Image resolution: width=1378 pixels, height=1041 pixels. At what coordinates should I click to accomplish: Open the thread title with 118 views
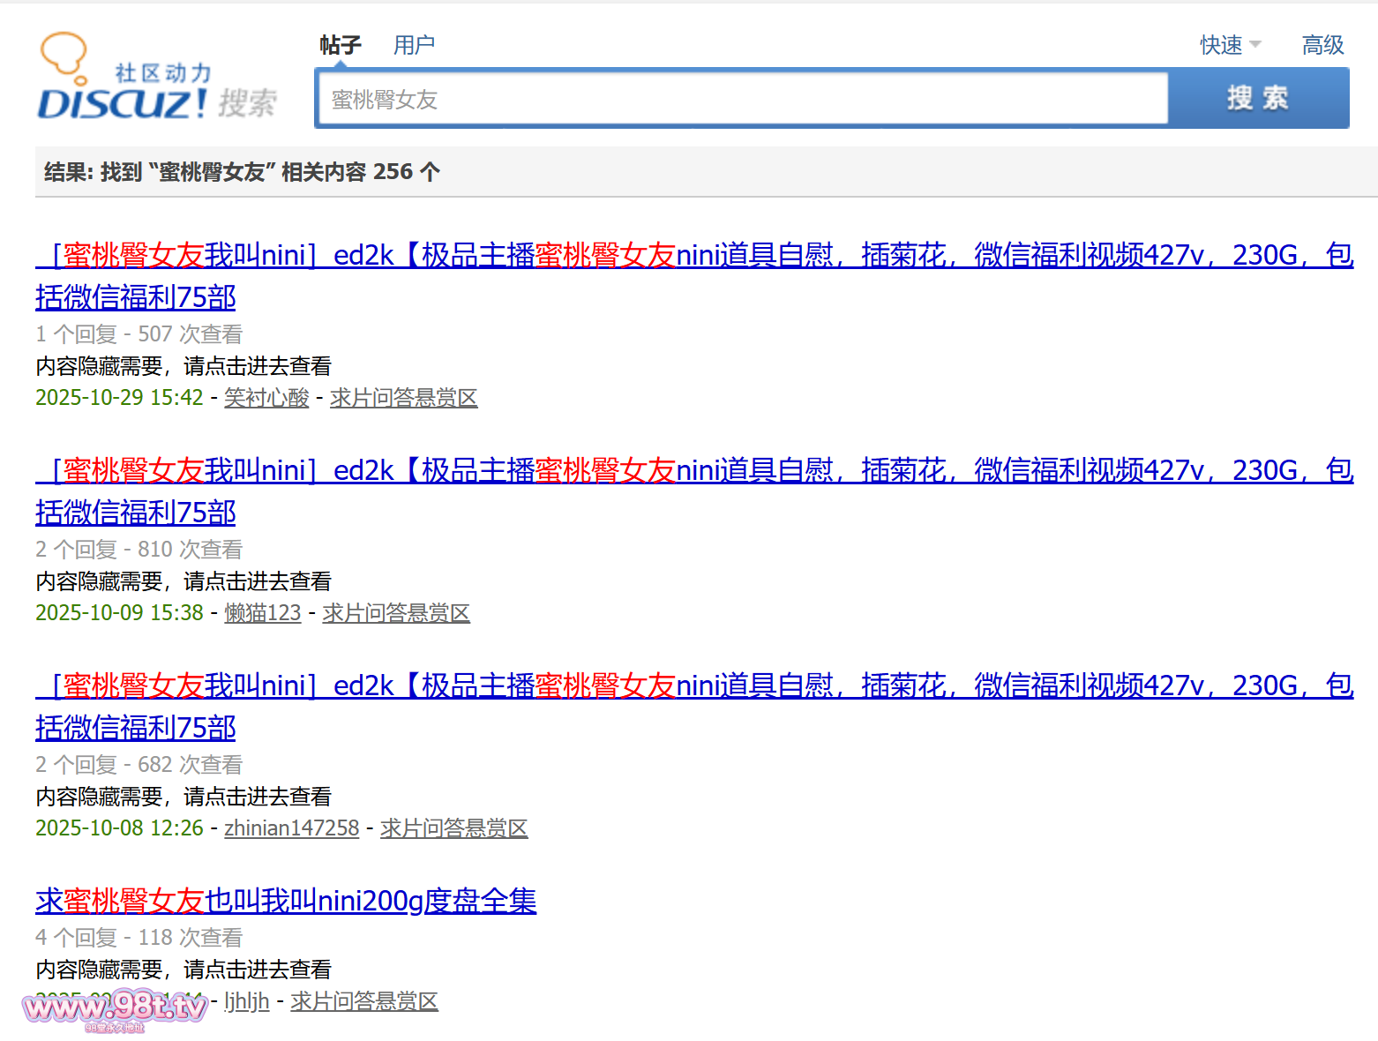coord(286,901)
